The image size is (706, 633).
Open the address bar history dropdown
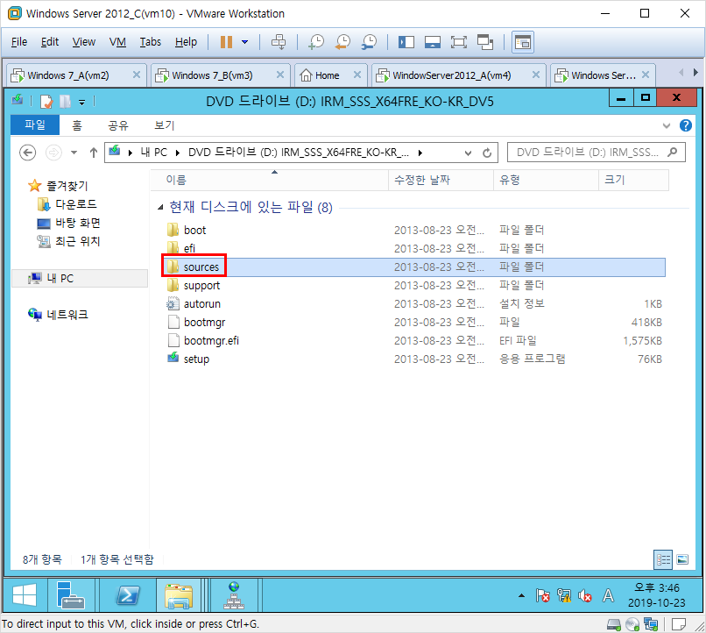click(x=469, y=153)
